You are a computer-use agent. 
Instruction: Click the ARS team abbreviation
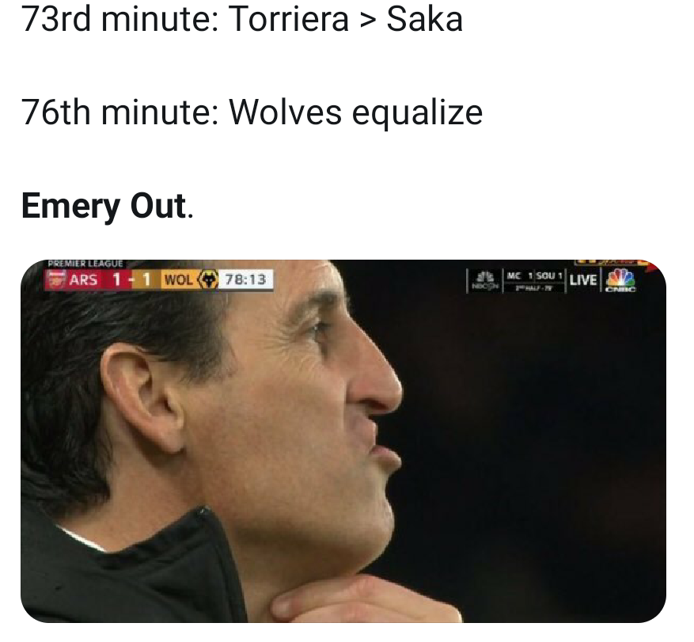(x=83, y=279)
